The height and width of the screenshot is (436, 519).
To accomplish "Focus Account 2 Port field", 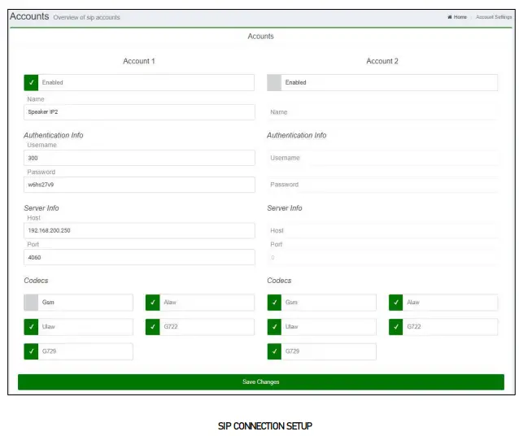I will [x=382, y=257].
